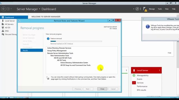Click the notification flag icon beside wizard note

pyautogui.click(x=48, y=78)
